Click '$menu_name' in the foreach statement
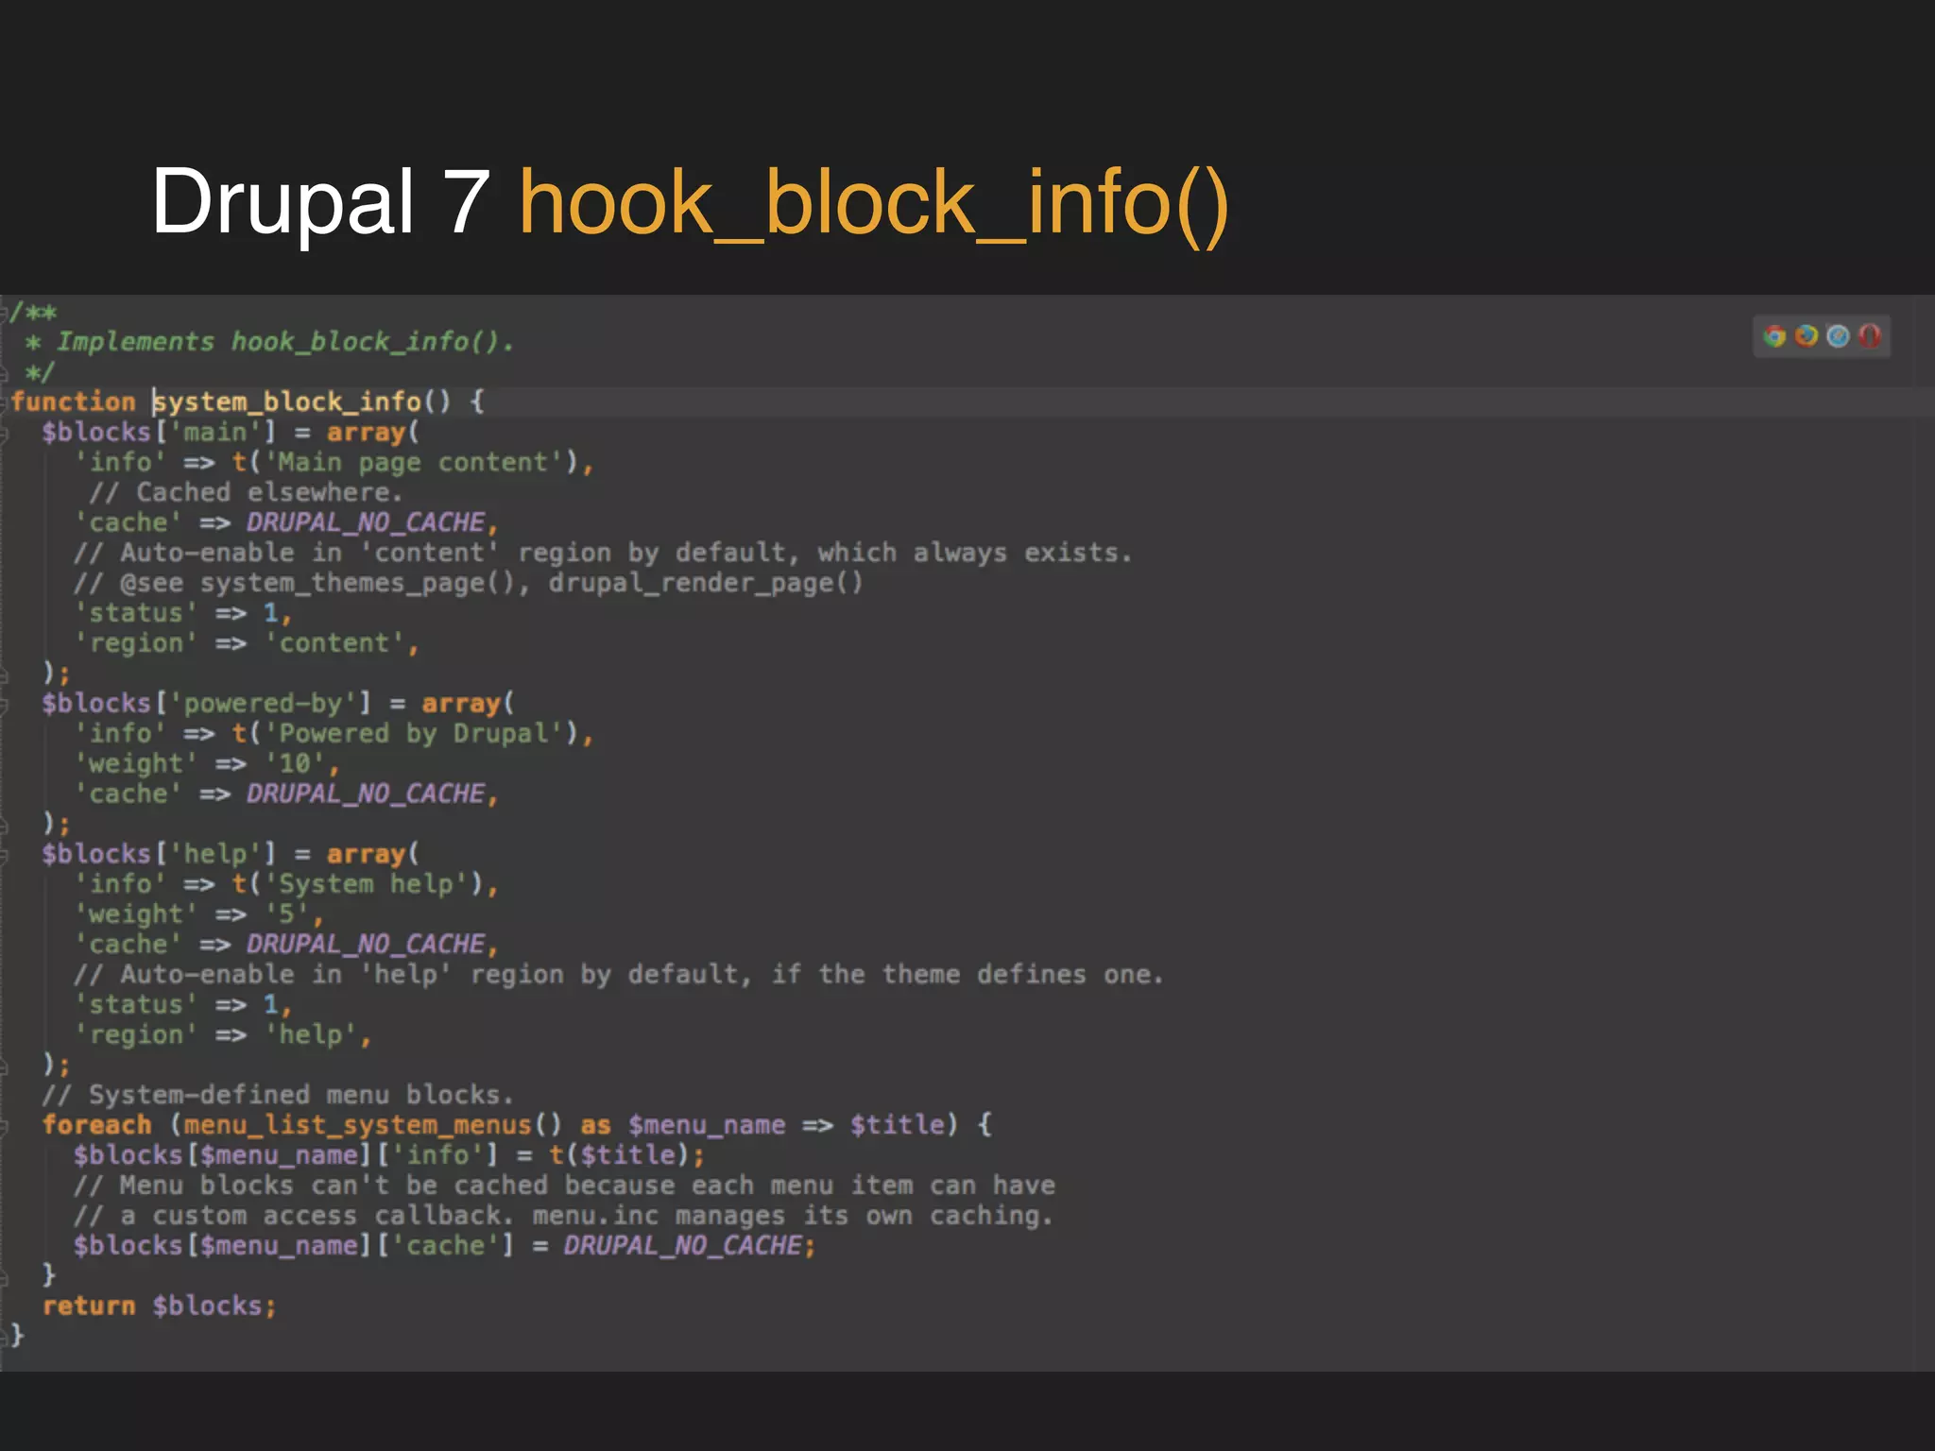Image resolution: width=1935 pixels, height=1451 pixels. [x=707, y=1126]
